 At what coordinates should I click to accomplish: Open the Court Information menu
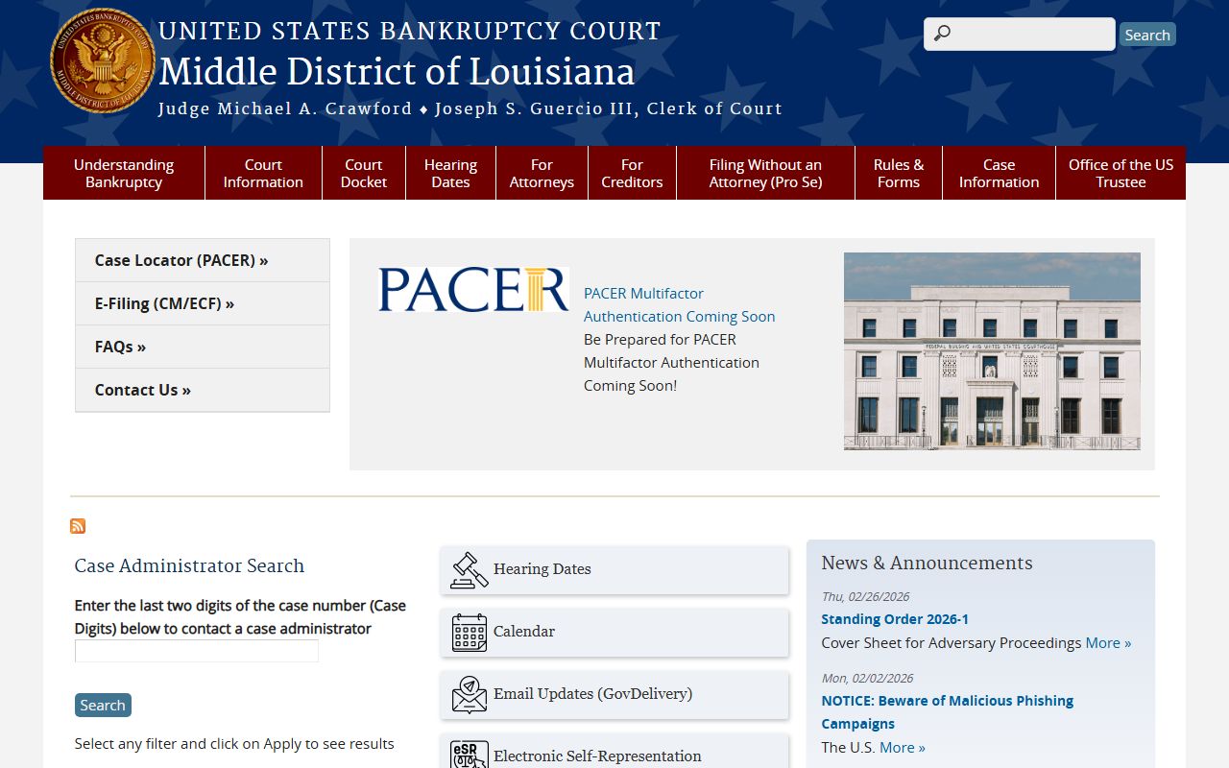(x=263, y=173)
